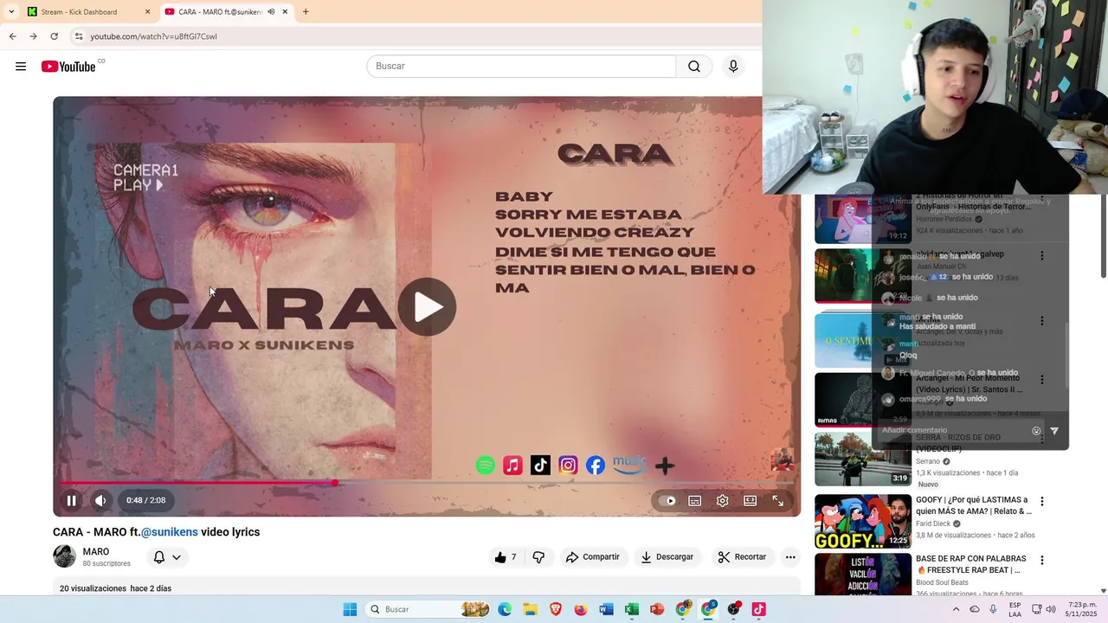Viewport: 1108px width, 623px height.
Task: Open BASE DE RAP video title
Action: click(971, 564)
